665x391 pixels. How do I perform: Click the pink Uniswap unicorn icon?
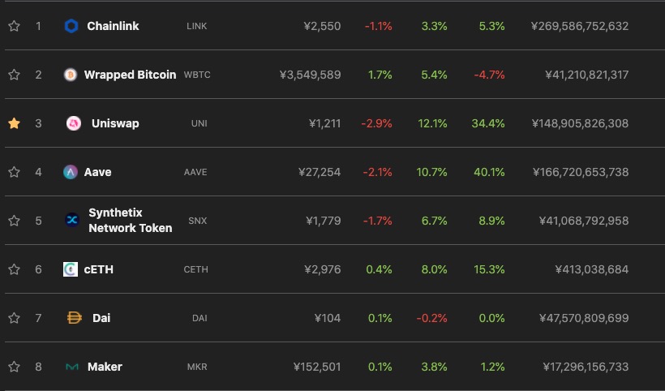point(74,123)
